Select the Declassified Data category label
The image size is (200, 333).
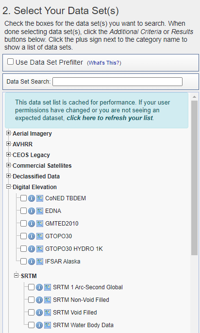(36, 176)
